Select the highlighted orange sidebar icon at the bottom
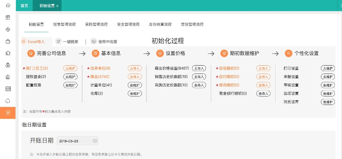Image resolution: width=342 pixels, height=159 pixels. (8, 112)
